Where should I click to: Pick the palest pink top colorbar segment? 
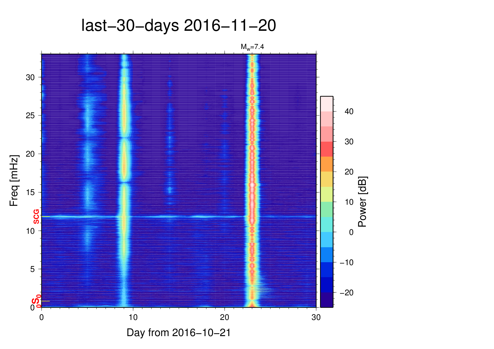[326, 104]
